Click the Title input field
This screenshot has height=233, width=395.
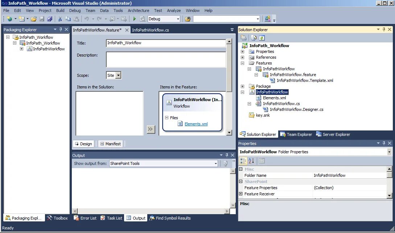[x=166, y=43]
